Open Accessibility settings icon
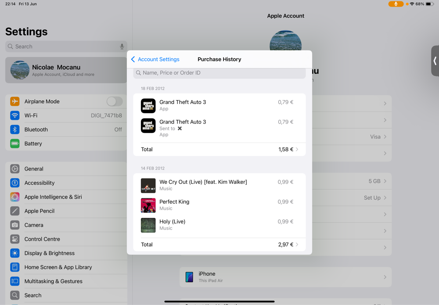Image resolution: width=439 pixels, height=305 pixels. tap(15, 183)
